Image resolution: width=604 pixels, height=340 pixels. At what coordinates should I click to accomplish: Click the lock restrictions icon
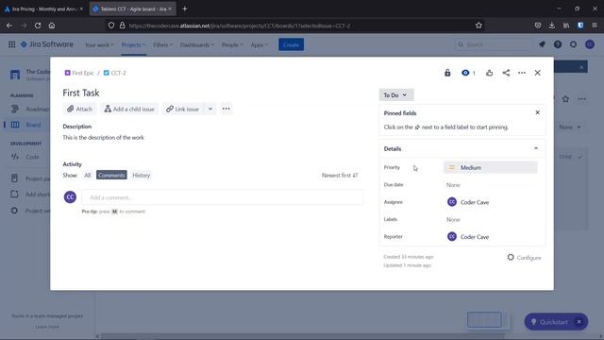(447, 73)
